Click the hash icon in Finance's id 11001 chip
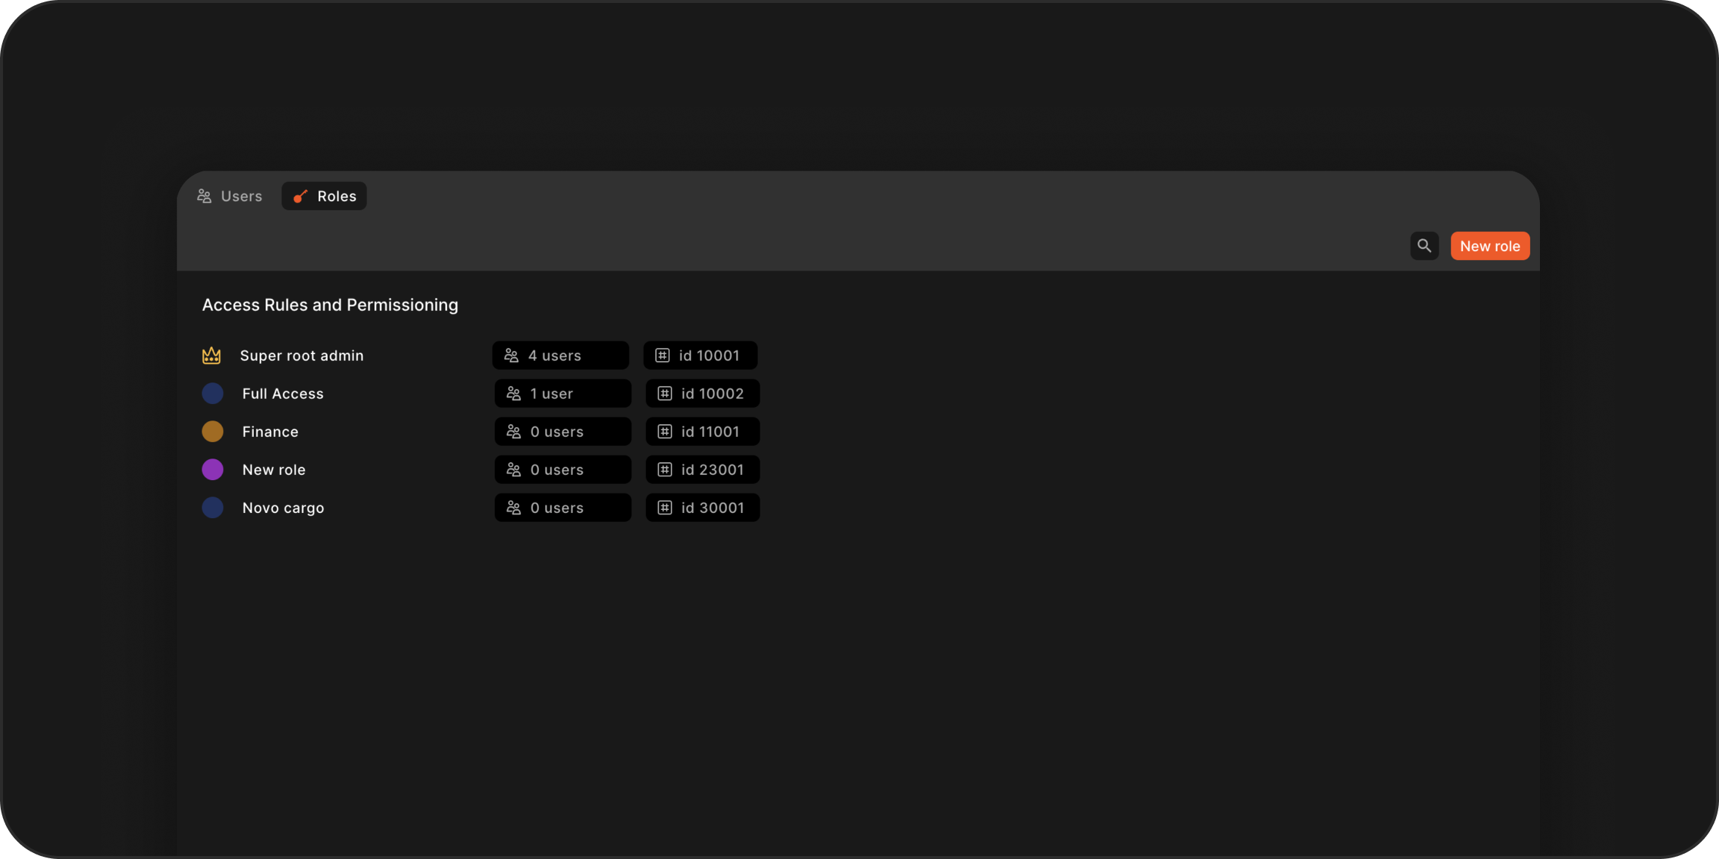The image size is (1719, 859). coord(665,431)
